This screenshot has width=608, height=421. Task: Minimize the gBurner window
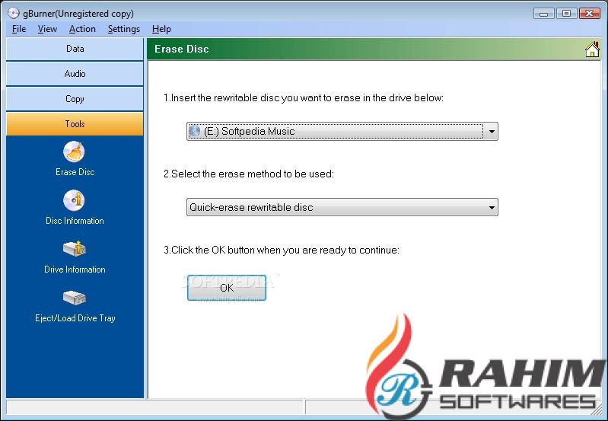543,14
